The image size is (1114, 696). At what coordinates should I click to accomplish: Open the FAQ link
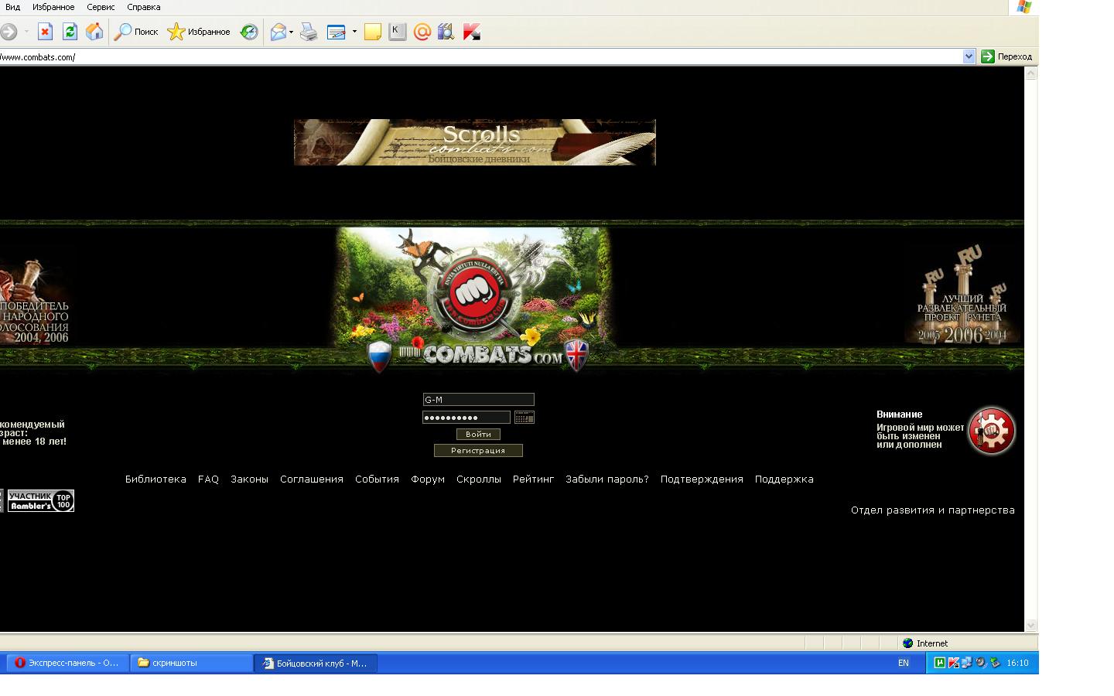(x=208, y=479)
